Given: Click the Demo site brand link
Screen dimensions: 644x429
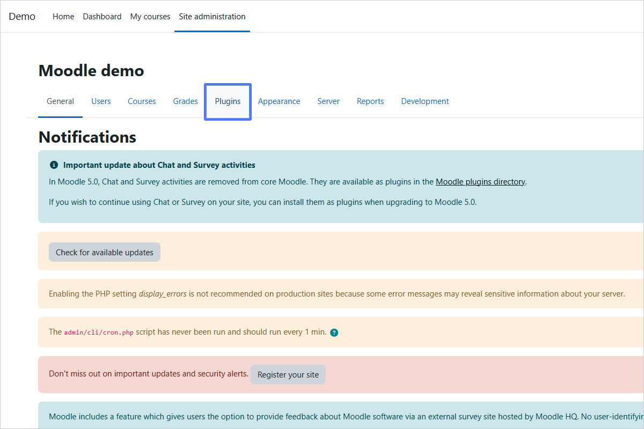Looking at the screenshot, I should (22, 17).
